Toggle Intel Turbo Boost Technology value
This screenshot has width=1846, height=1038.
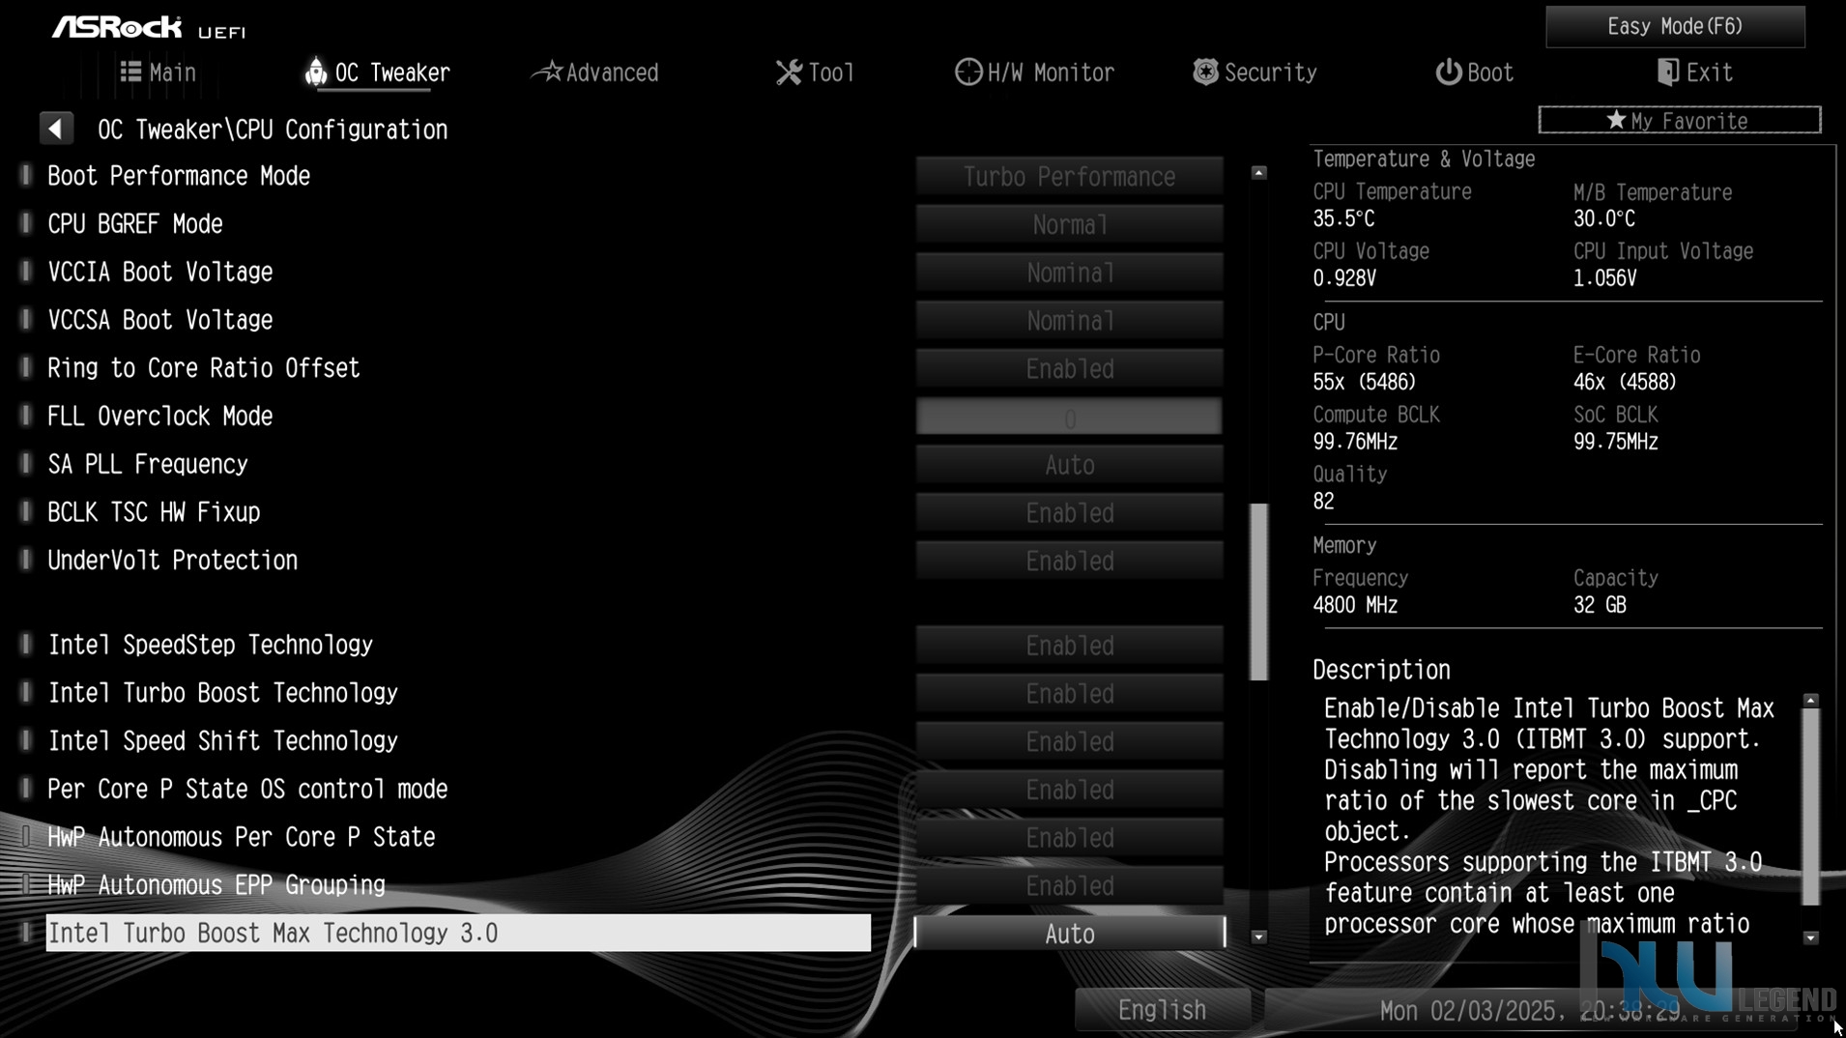click(1069, 693)
